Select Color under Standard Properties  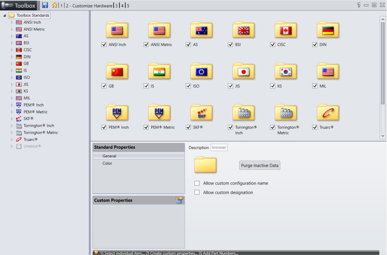pos(107,163)
